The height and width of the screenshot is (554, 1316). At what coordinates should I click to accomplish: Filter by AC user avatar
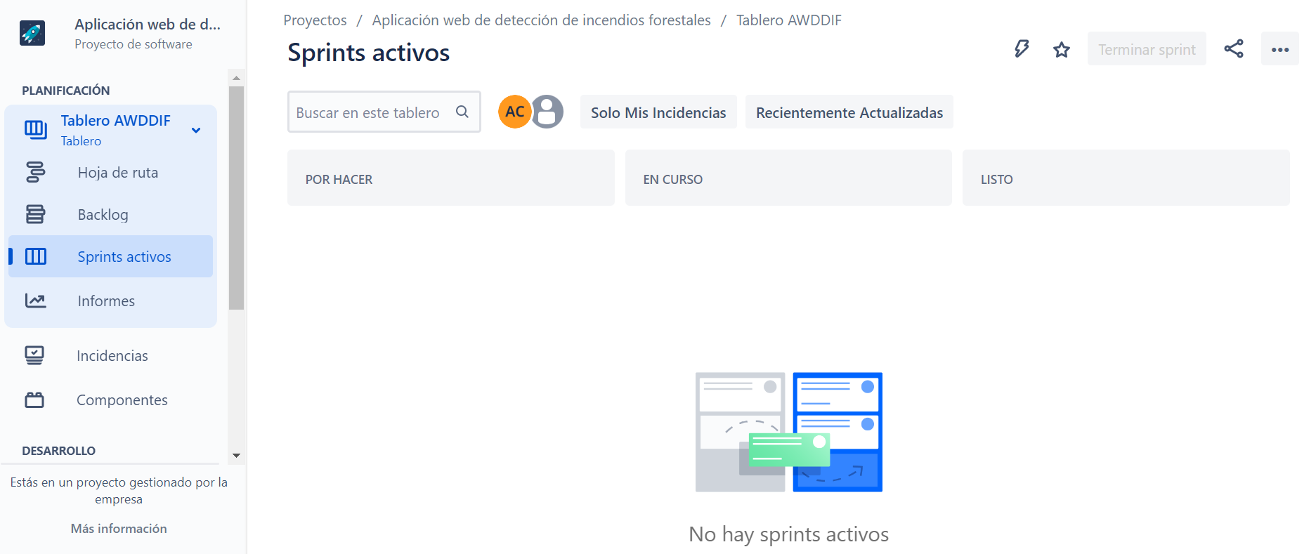tap(515, 112)
